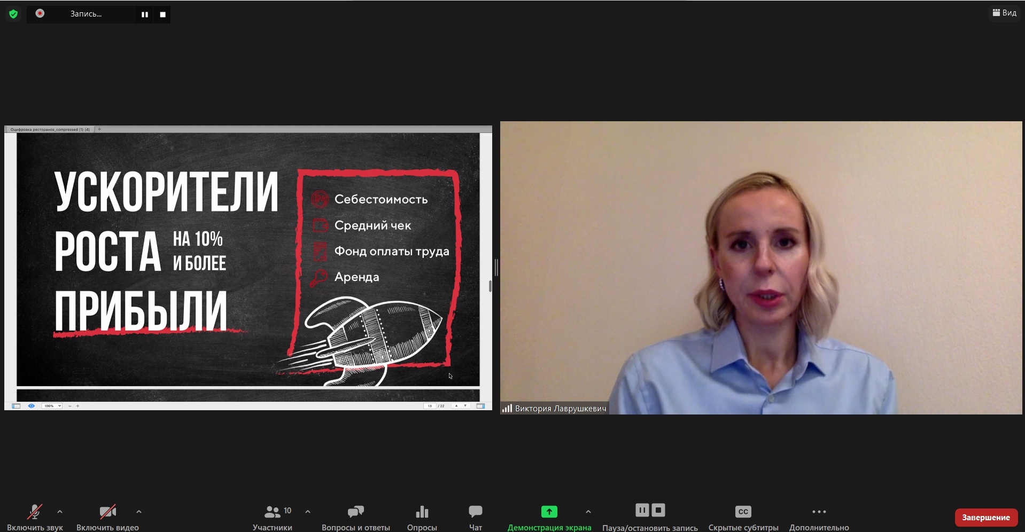Expand video options arrow beside camera
Viewport: 1025px width, 532px height.
click(x=139, y=512)
